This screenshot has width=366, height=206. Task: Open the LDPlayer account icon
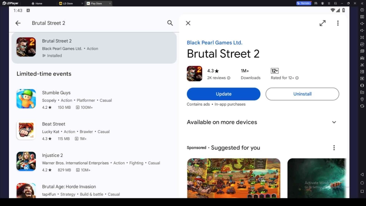(322, 3)
